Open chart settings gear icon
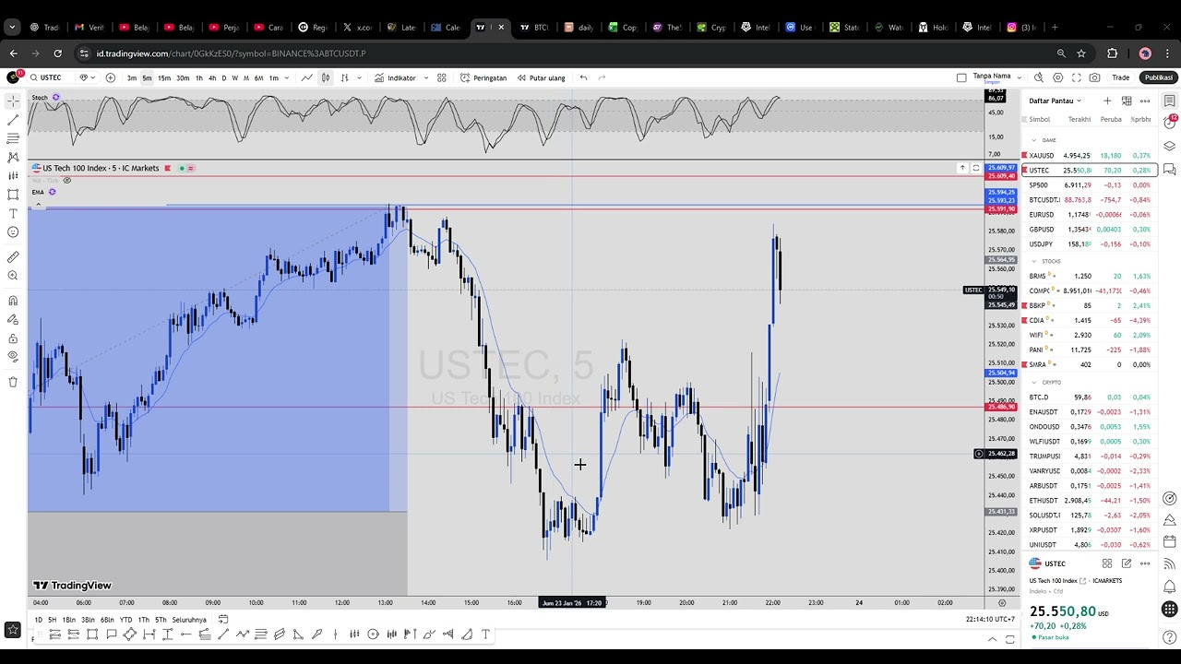The height and width of the screenshot is (664, 1181). tap(1058, 77)
